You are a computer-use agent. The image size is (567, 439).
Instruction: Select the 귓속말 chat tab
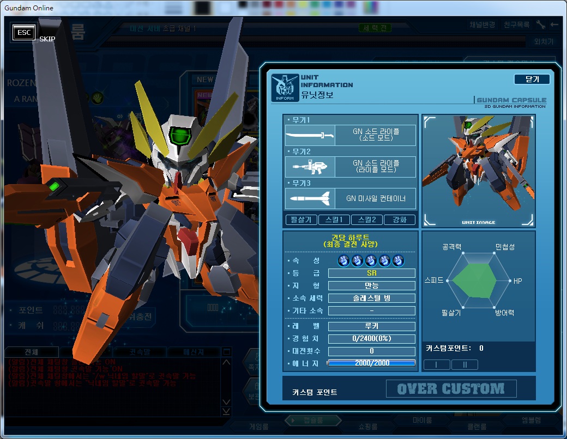click(140, 351)
